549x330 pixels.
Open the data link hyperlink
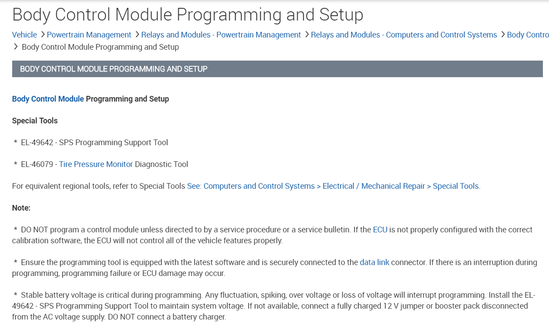pos(374,262)
